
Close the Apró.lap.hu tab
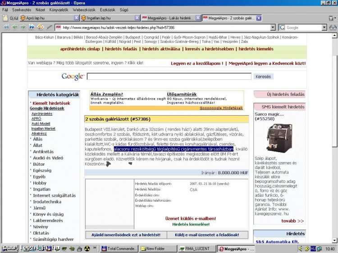click(77, 18)
